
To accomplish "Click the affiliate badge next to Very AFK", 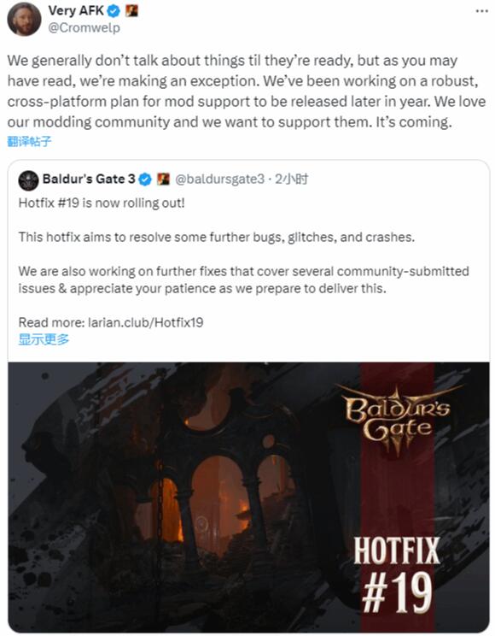I will pyautogui.click(x=131, y=11).
